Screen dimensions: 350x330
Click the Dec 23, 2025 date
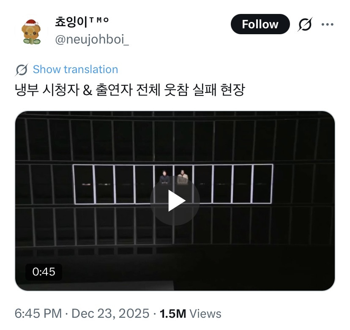[110, 314]
